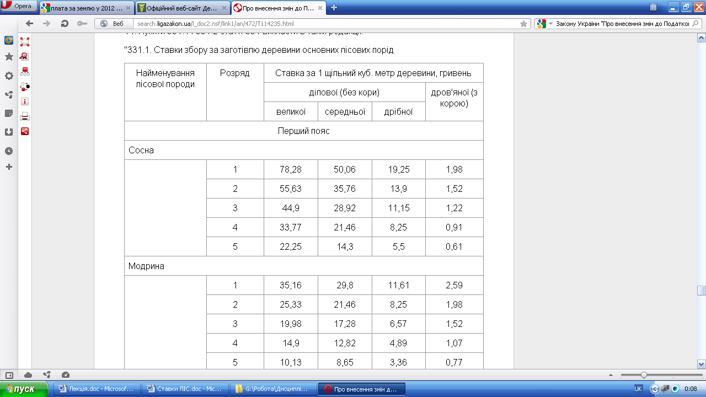Click the Opera Link cloud icon
The height and width of the screenshot is (397, 706).
(28, 374)
